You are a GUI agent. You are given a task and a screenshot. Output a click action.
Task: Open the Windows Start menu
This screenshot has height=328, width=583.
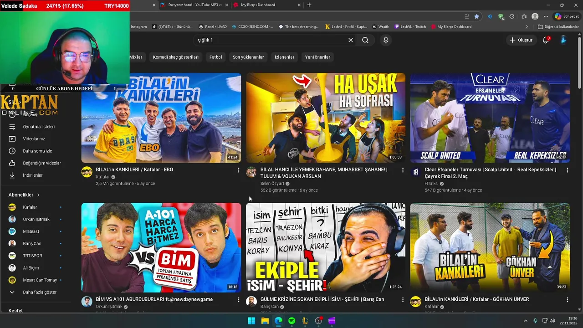[251, 321]
